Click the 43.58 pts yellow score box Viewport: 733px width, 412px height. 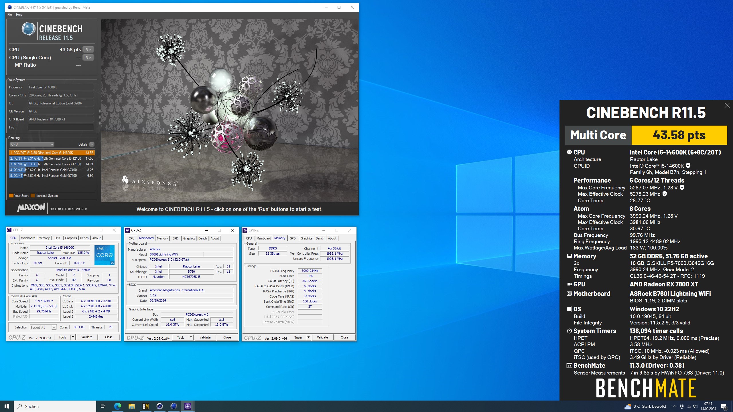pyautogui.click(x=679, y=135)
